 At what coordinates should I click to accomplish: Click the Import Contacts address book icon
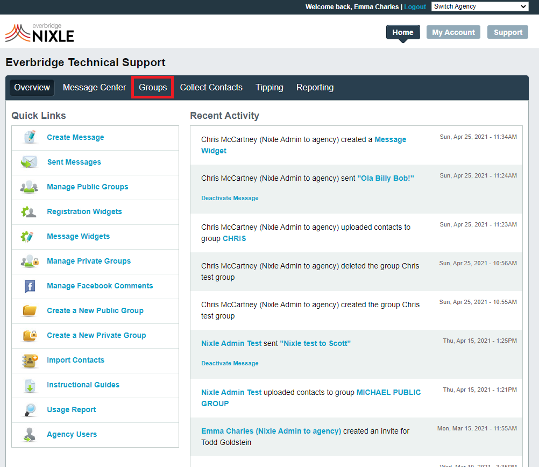pos(30,360)
